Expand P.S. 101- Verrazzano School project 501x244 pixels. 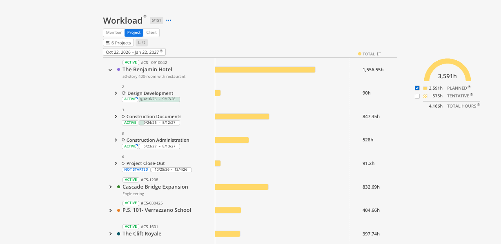[x=110, y=211]
